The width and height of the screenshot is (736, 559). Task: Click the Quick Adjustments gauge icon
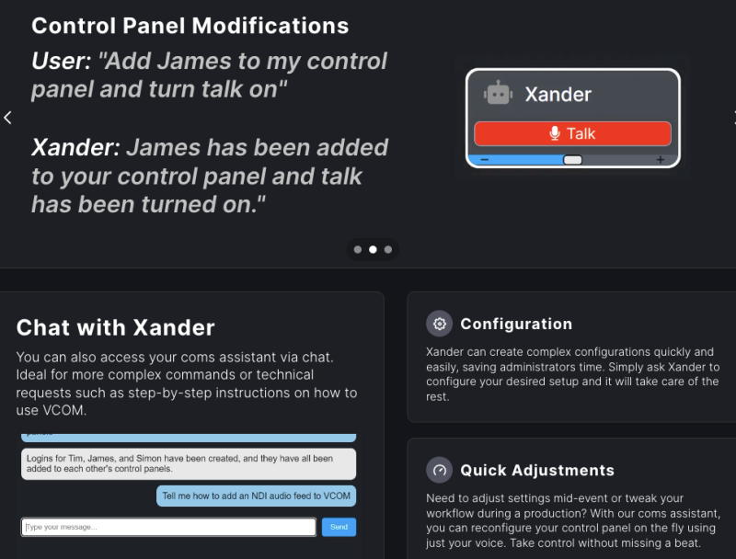[x=440, y=470]
